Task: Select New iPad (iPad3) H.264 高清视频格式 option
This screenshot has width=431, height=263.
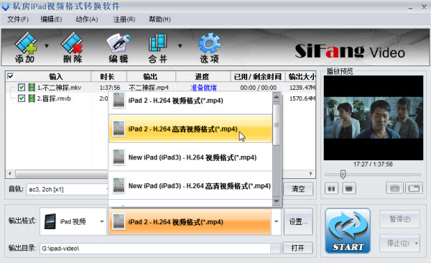Action: click(190, 186)
